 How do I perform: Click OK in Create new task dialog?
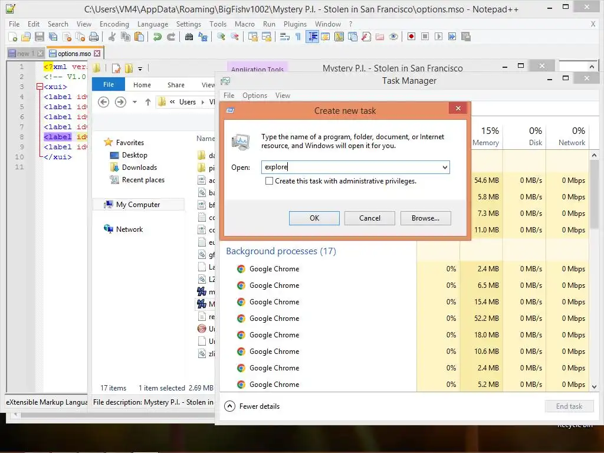(x=314, y=218)
